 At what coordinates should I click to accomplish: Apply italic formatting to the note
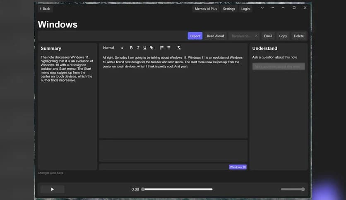pyautogui.click(x=138, y=48)
